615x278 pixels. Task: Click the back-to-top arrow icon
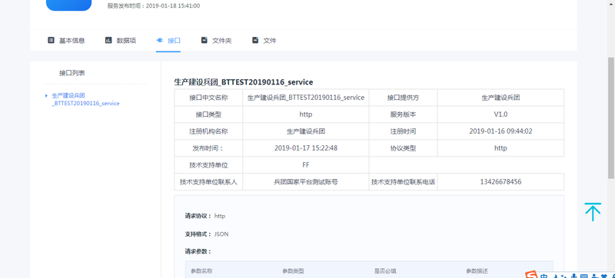[593, 212]
